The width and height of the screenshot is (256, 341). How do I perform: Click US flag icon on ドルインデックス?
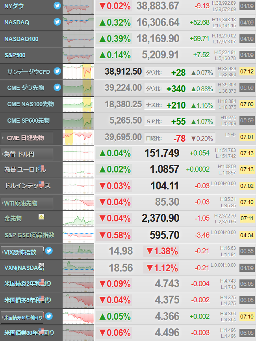[41, 184]
